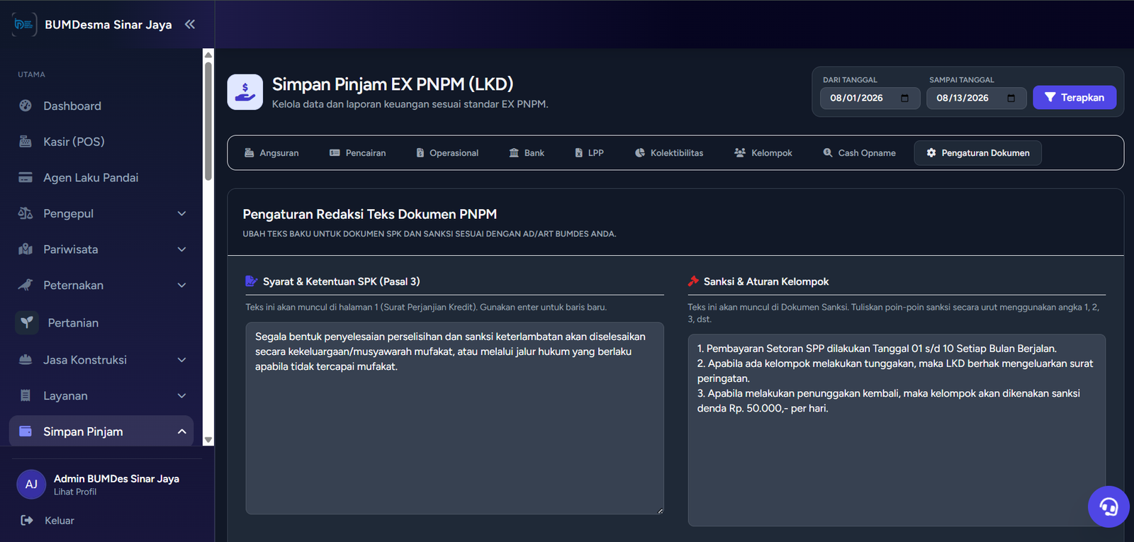Apply date filter with Terapkan button
Viewport: 1134px width, 542px height.
pyautogui.click(x=1074, y=98)
